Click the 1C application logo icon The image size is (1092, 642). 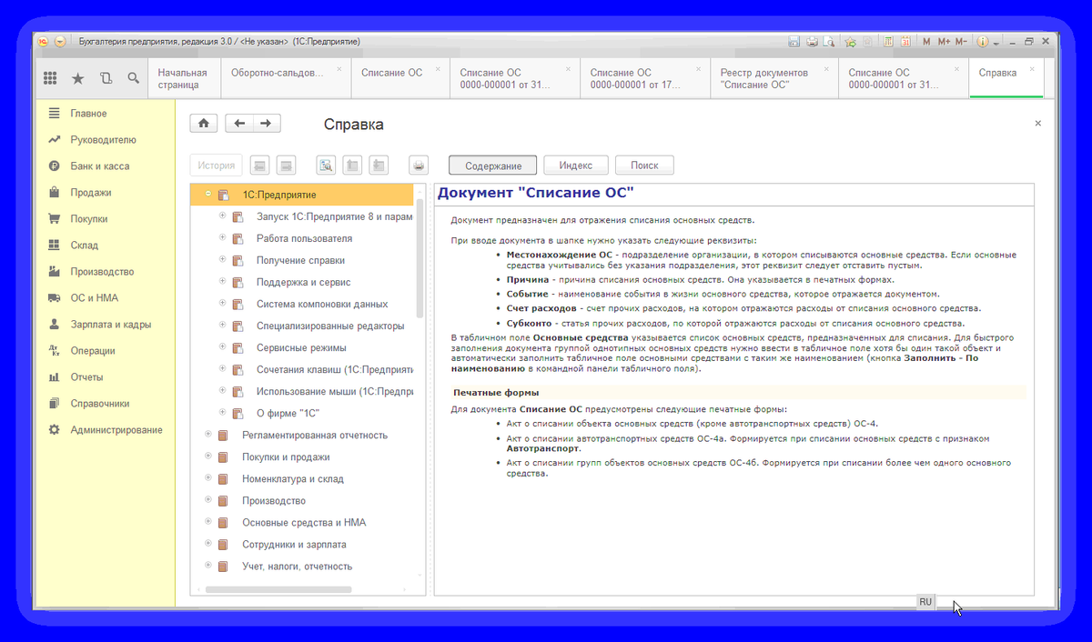(x=43, y=42)
